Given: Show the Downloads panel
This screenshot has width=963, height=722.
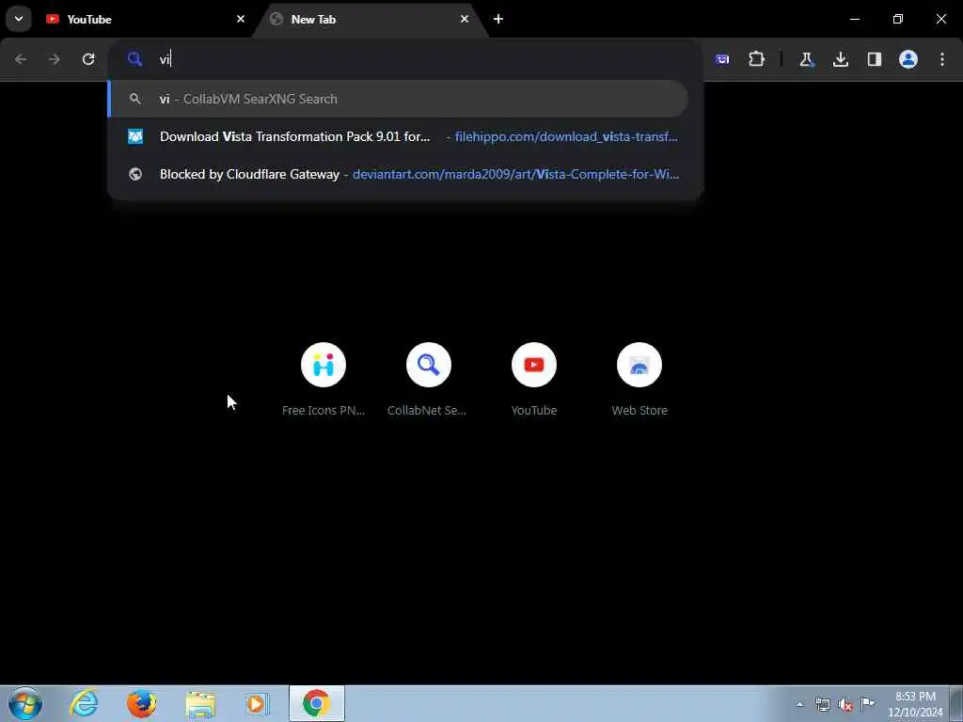Looking at the screenshot, I should pos(840,59).
